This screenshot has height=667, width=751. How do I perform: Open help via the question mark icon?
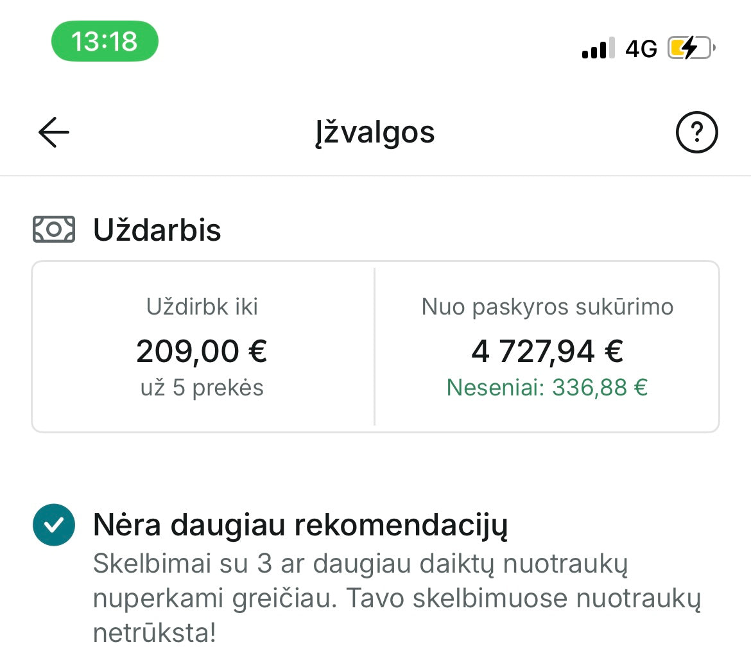(696, 132)
